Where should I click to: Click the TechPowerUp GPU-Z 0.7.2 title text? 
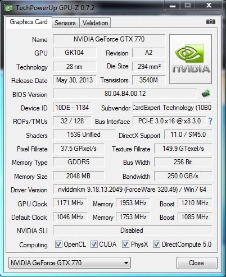[x=55, y=8]
